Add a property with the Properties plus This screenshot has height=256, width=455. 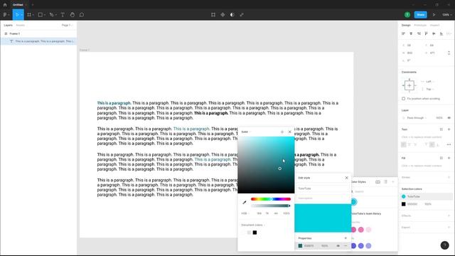[x=346, y=238]
